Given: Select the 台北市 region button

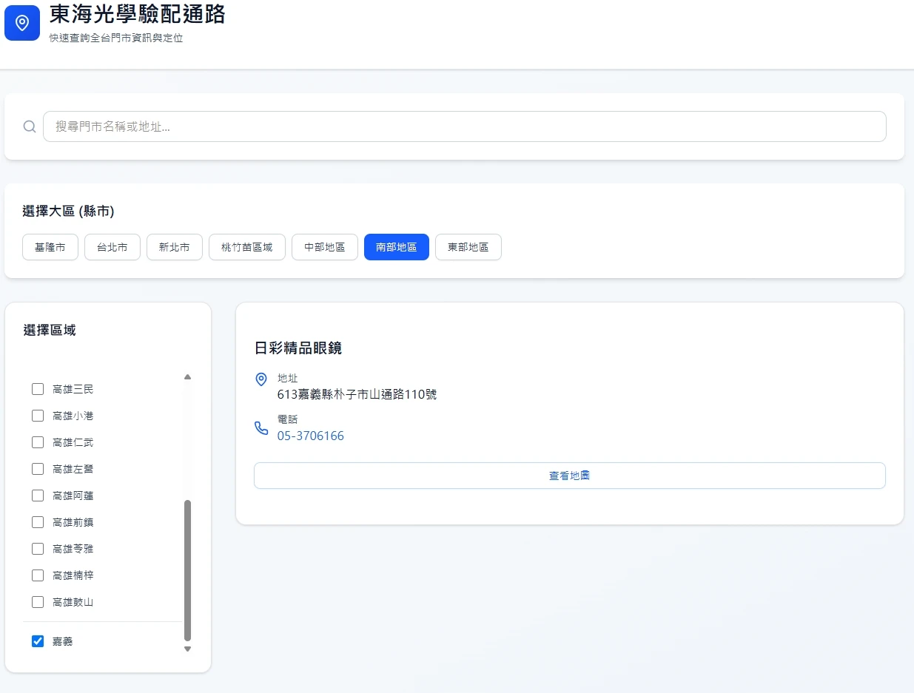Looking at the screenshot, I should click(x=112, y=247).
